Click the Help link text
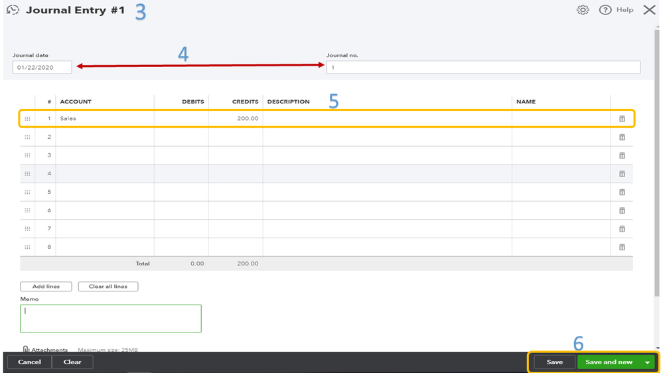This screenshot has width=663, height=373. 625,10
